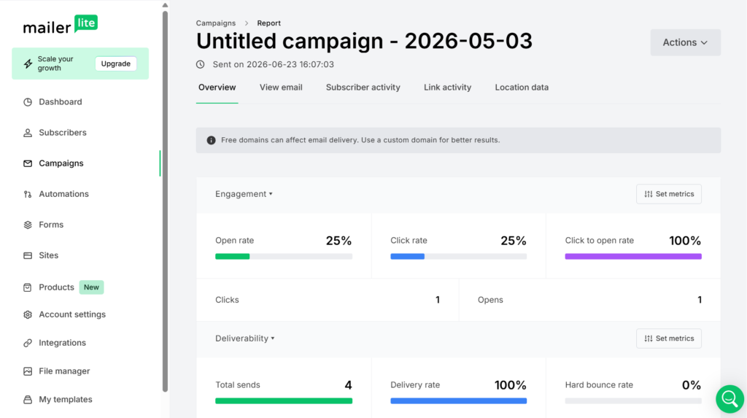This screenshot has height=418, width=747.
Task: Click the 'Report' breadcrumb text
Action: coord(268,23)
